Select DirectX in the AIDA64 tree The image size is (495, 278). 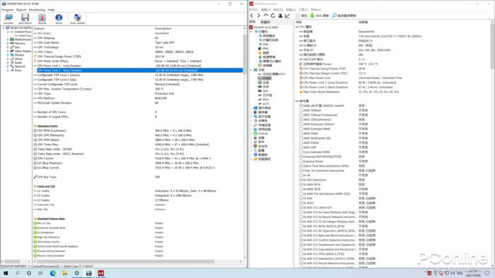(262, 133)
